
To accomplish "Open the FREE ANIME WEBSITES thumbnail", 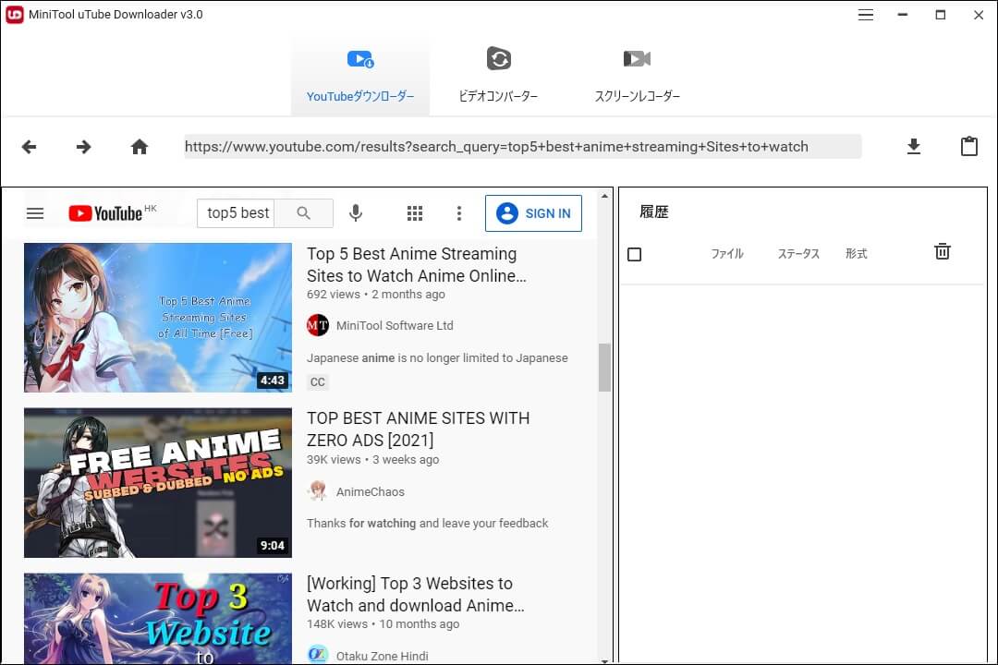I will point(158,483).
